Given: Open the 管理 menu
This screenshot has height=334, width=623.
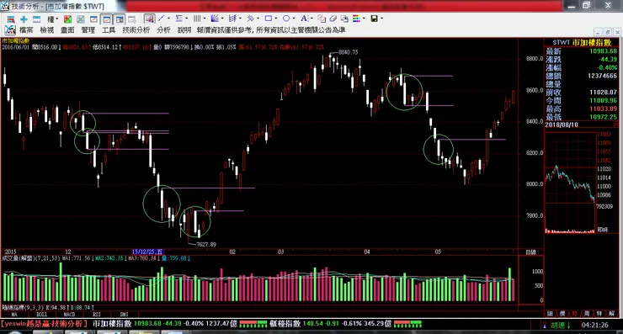Looking at the screenshot, I should [x=88, y=30].
